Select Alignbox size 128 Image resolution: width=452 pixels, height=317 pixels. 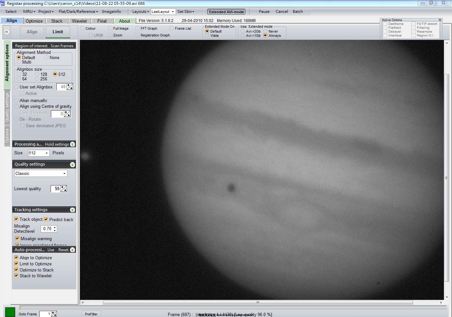coord(37,74)
